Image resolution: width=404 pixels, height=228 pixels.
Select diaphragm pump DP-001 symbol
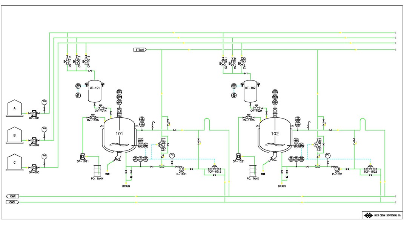point(34,113)
